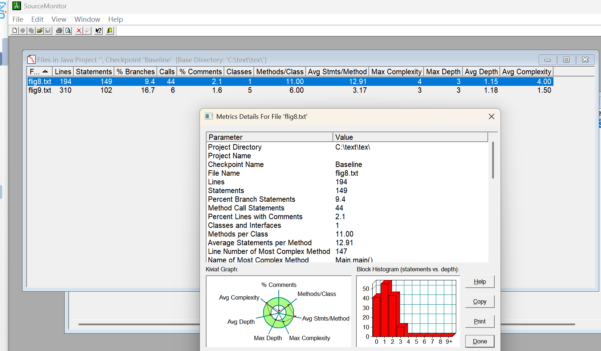Image resolution: width=601 pixels, height=351 pixels.
Task: Click the project window document icon
Action: 31,59
